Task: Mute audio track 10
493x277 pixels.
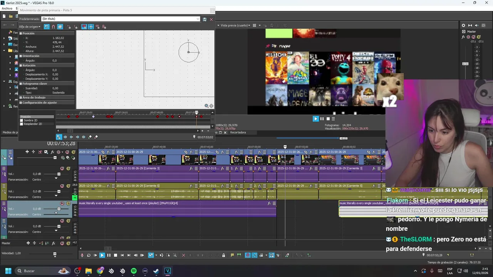Action: click(x=62, y=169)
